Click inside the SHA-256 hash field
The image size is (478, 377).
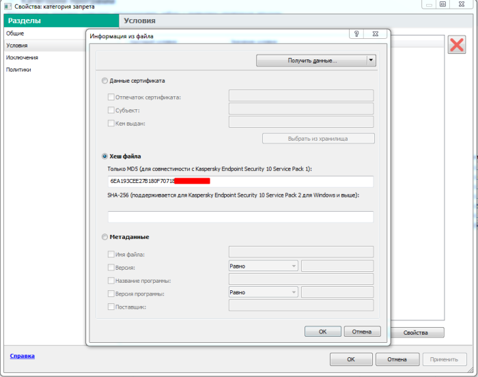240,217
